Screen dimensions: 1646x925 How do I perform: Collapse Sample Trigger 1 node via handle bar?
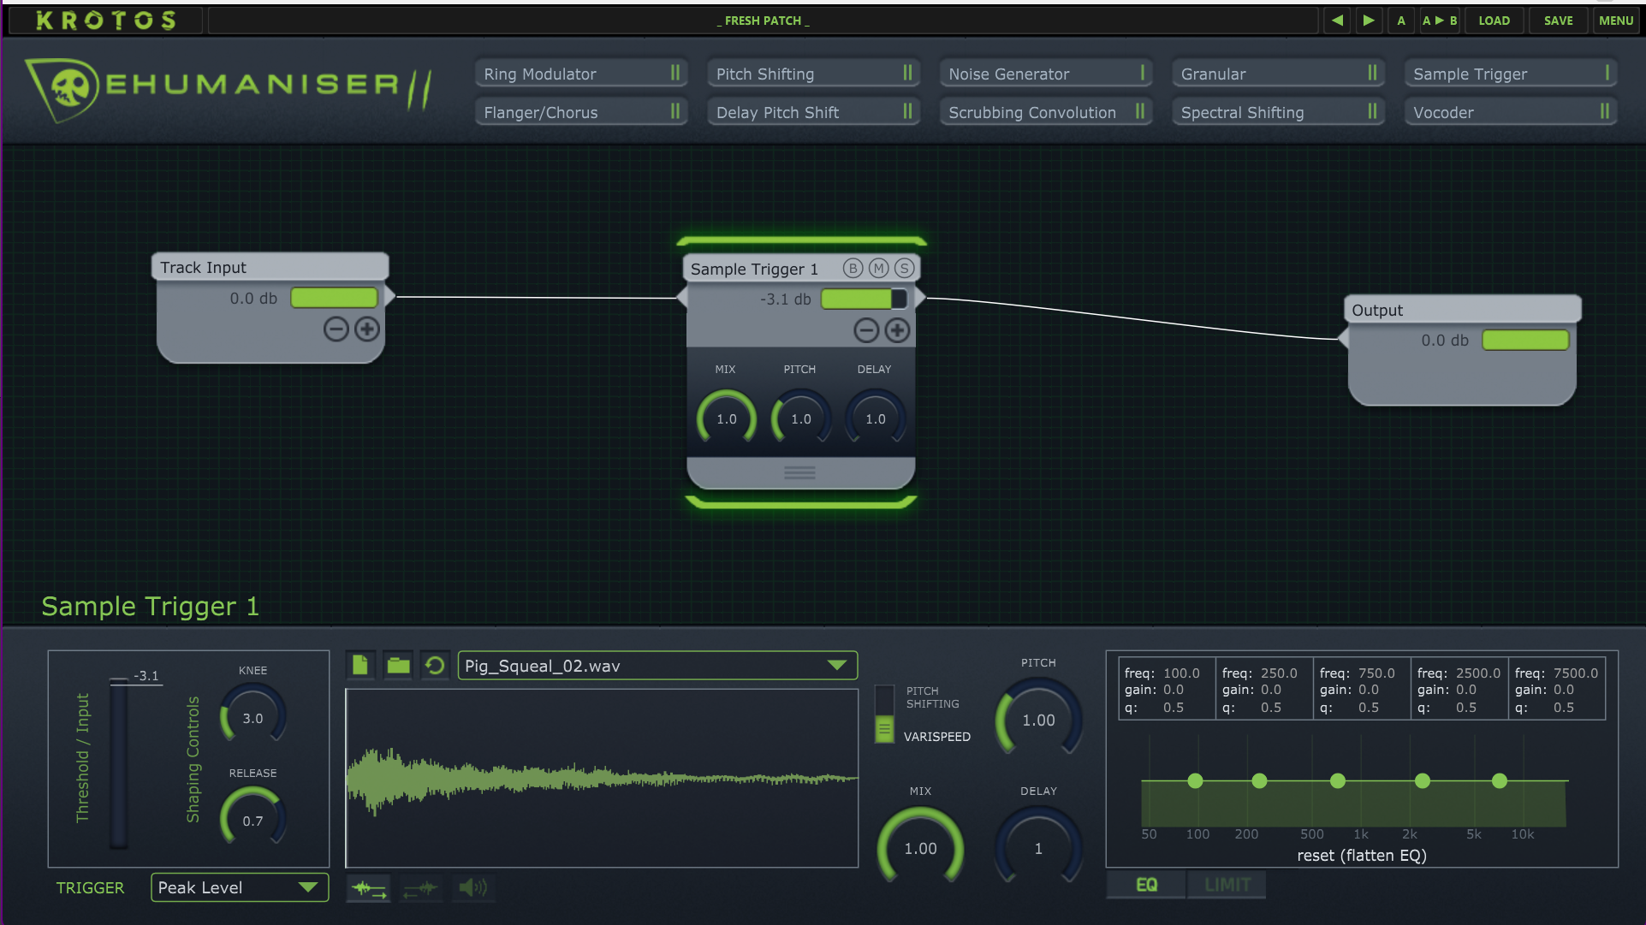click(x=800, y=472)
